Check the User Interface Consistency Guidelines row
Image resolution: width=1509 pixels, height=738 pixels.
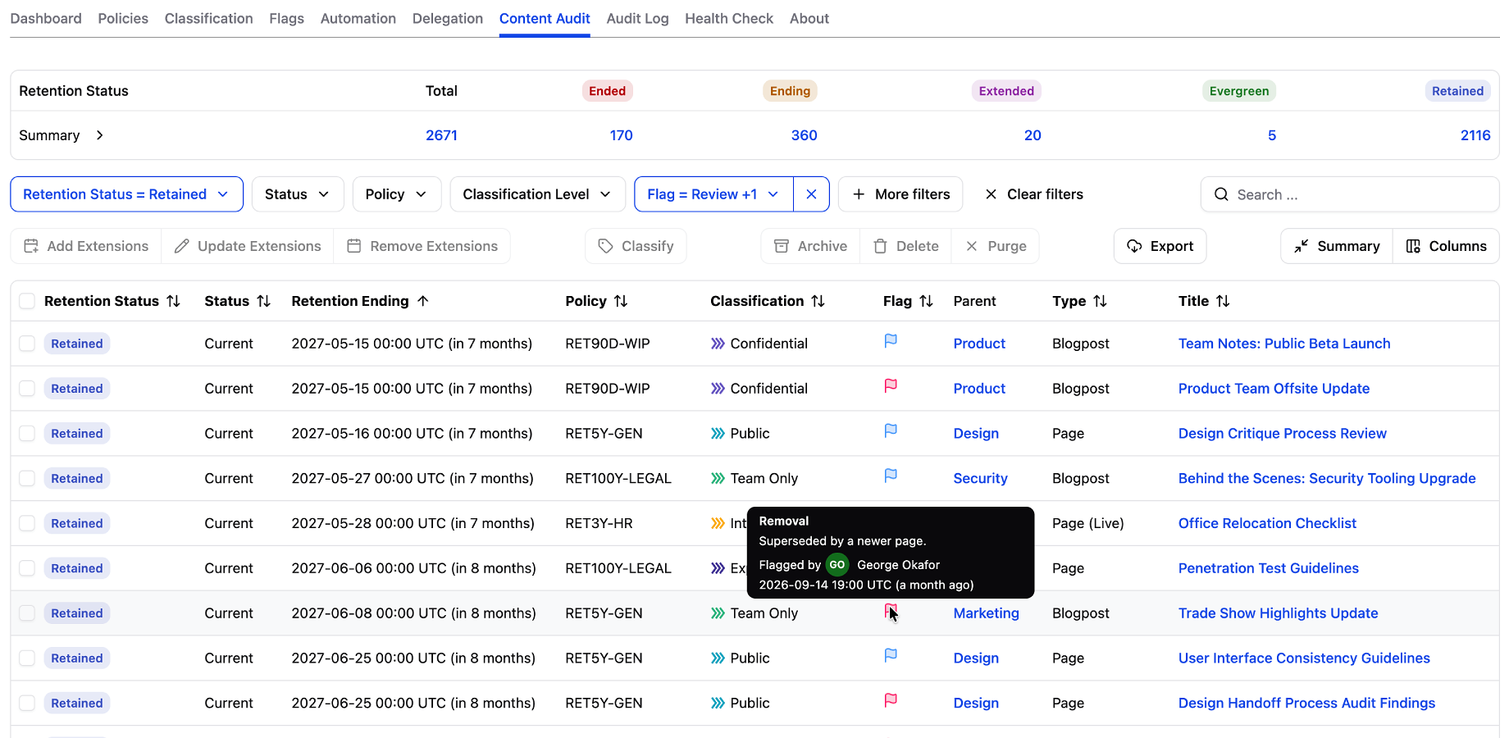click(27, 658)
